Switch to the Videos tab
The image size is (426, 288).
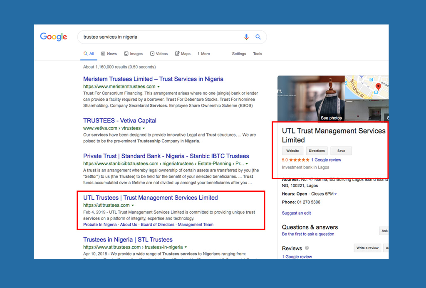[x=159, y=54]
